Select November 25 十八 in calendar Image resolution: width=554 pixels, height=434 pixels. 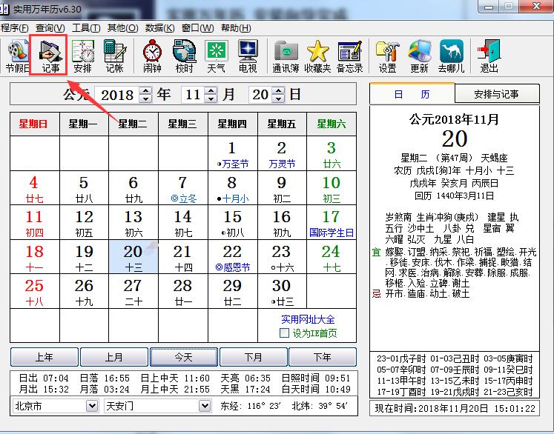tap(34, 291)
